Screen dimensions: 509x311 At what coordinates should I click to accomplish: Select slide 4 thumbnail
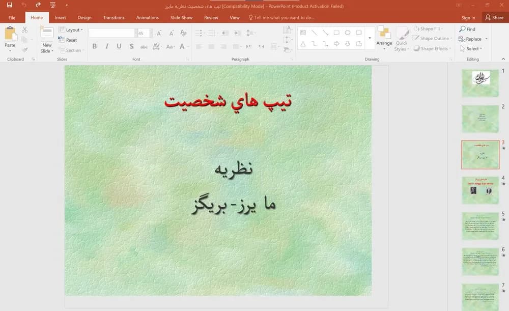pyautogui.click(x=480, y=190)
